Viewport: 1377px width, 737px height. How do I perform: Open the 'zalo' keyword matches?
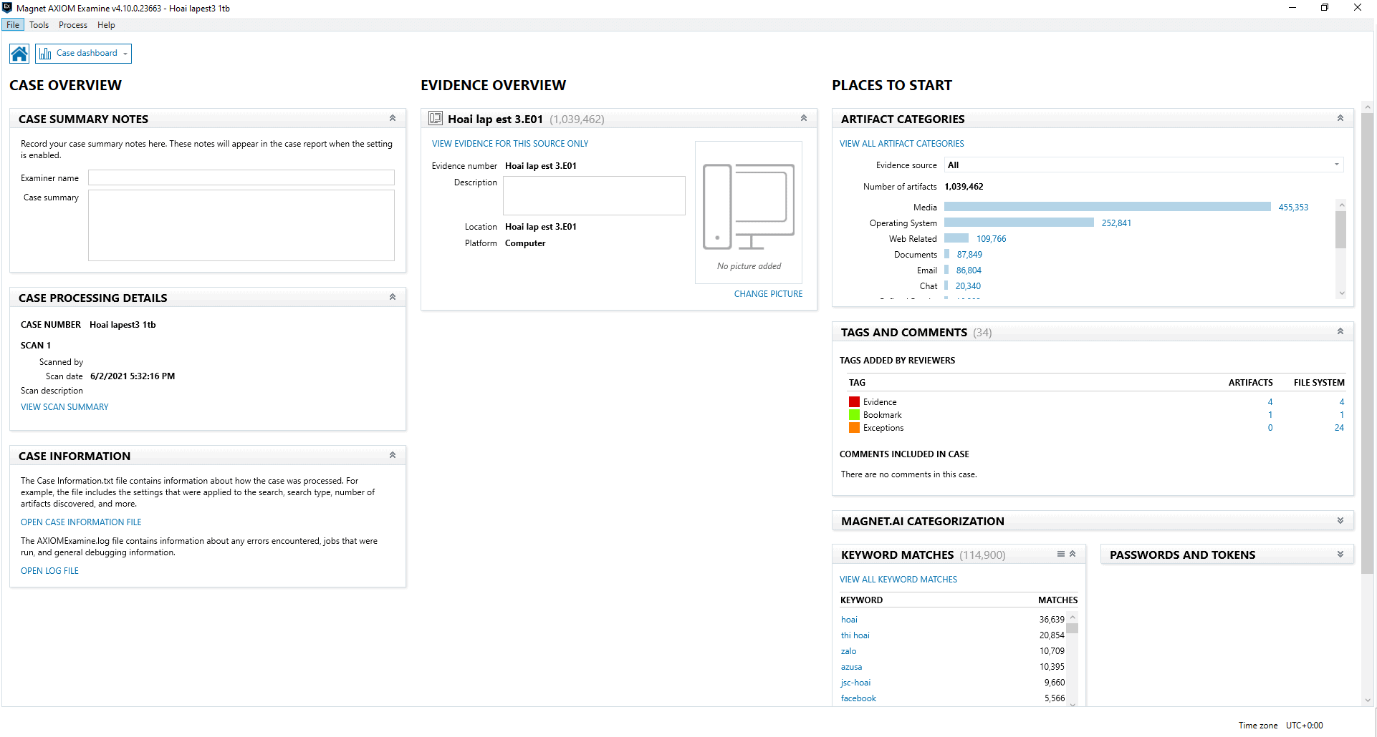click(848, 651)
